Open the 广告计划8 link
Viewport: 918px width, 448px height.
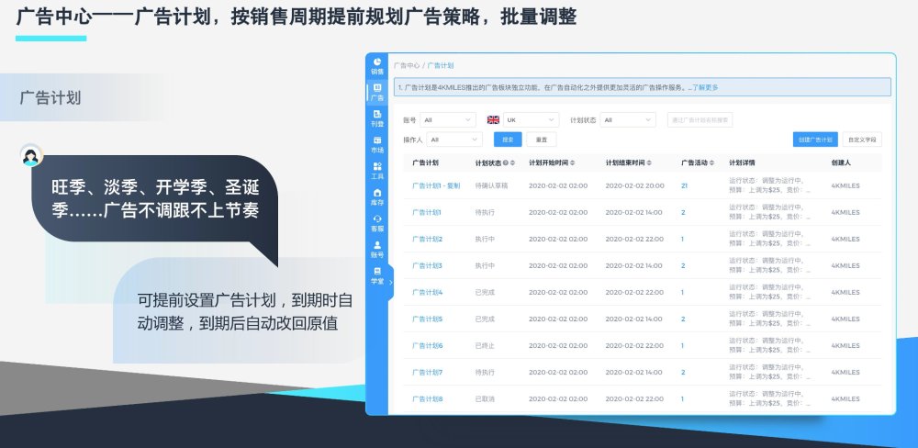pyautogui.click(x=428, y=398)
